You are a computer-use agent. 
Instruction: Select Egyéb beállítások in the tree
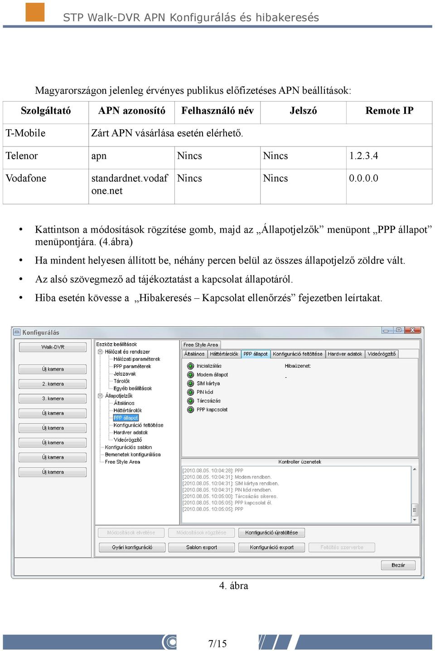pos(132,389)
